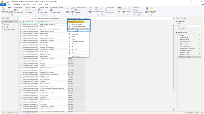Open the Replace Values dropdown

(44, 8)
